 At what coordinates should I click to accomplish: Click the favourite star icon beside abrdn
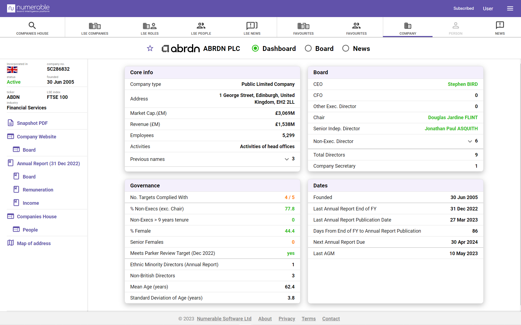tap(150, 48)
